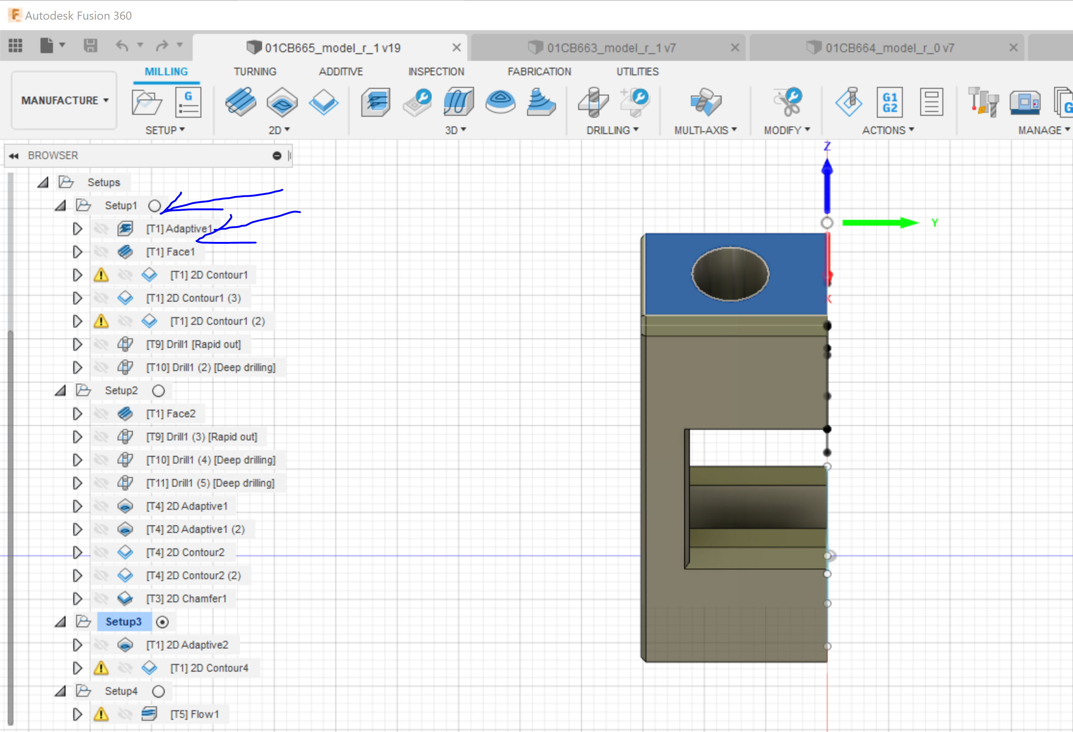Viewport: 1073px width, 732px height.
Task: Expand the [T1] Face1 tree item
Action: pyautogui.click(x=77, y=252)
